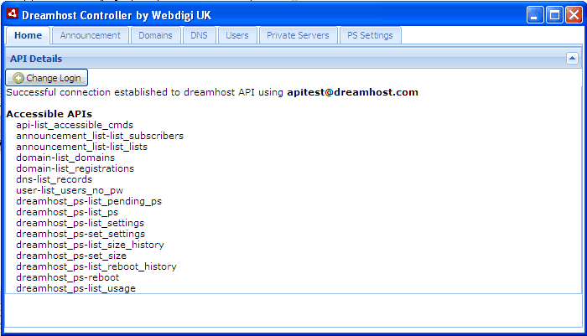
Task: Open the PS Settings tab
Action: 370,35
